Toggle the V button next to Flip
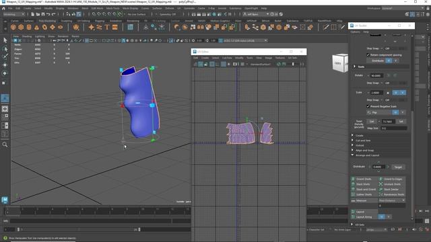 [x=403, y=112]
